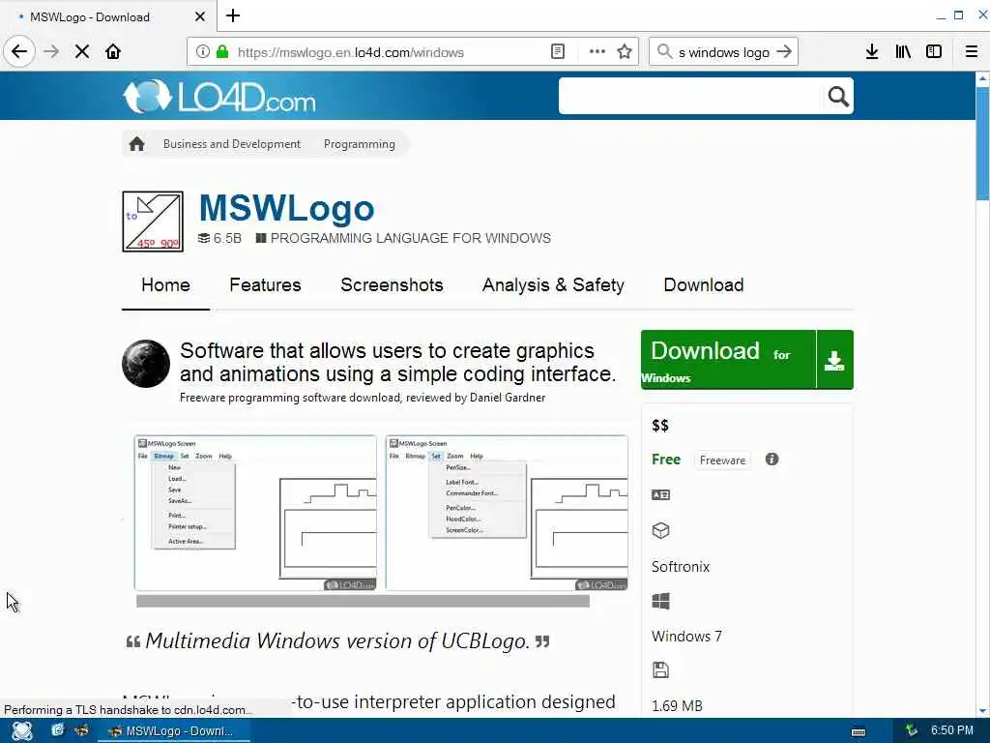Click the MSWLogo application icon image
990x743 pixels.
[x=153, y=222]
